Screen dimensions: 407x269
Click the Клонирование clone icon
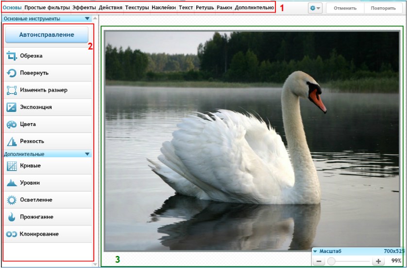click(12, 234)
